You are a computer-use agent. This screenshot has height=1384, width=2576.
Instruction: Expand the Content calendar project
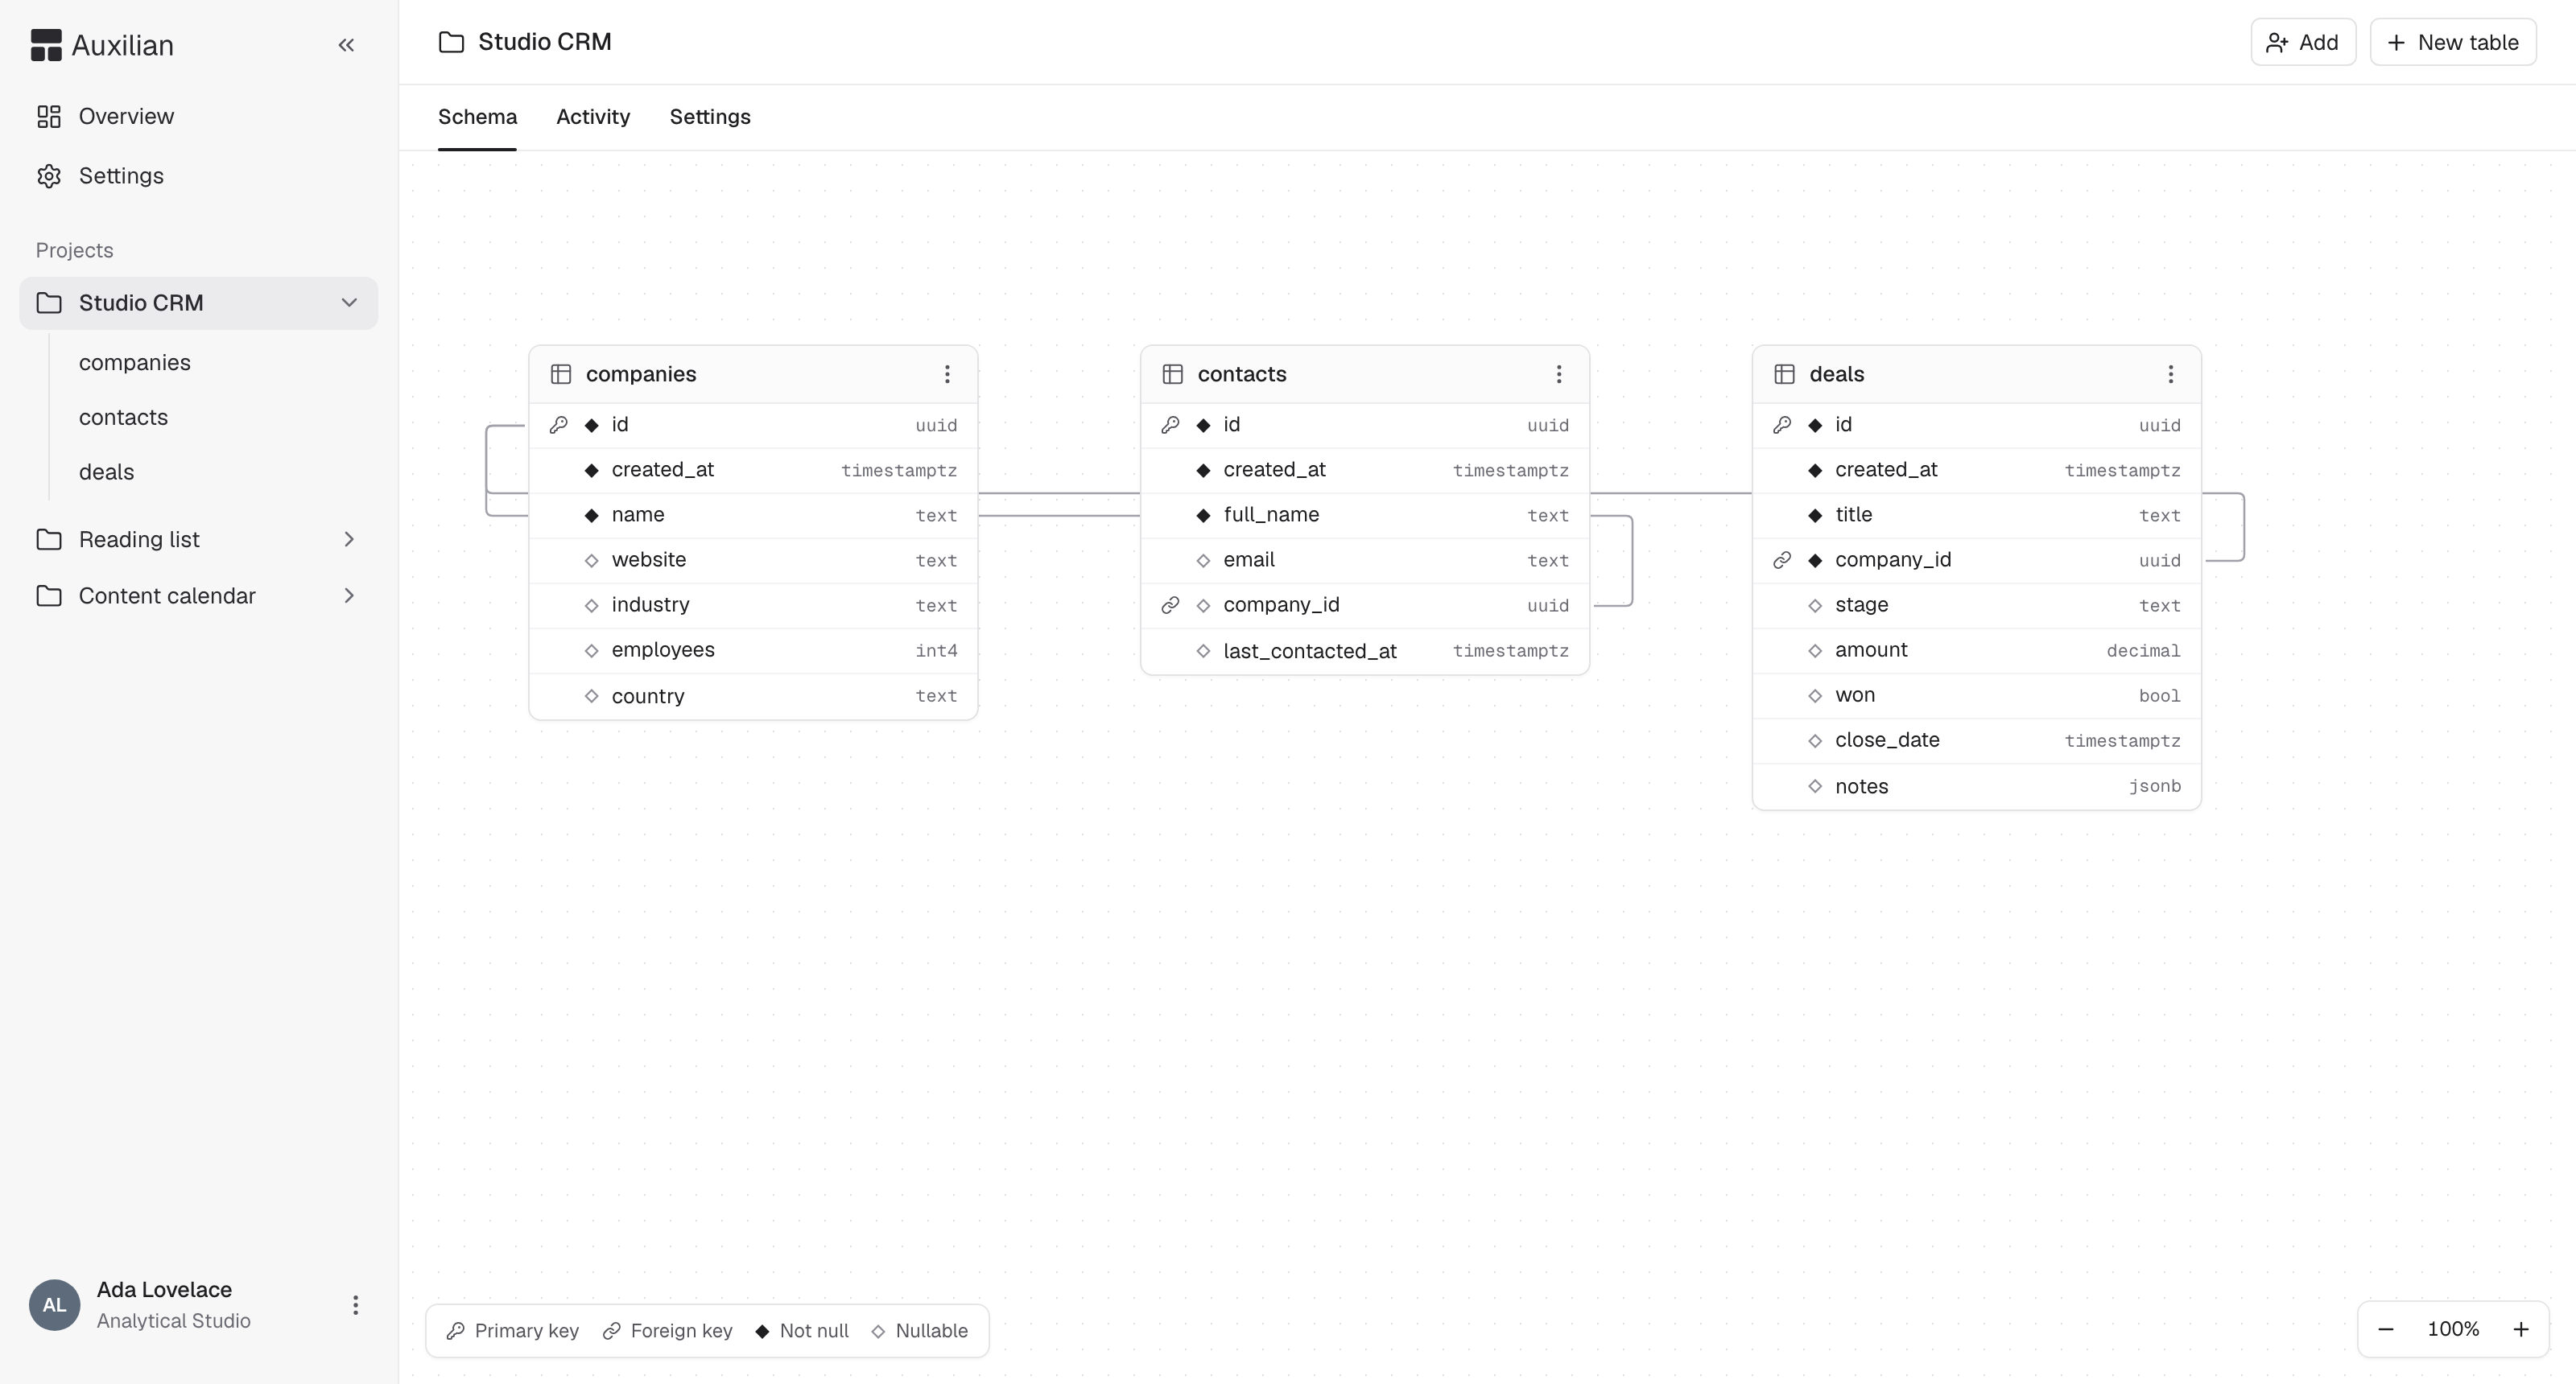pyautogui.click(x=349, y=596)
